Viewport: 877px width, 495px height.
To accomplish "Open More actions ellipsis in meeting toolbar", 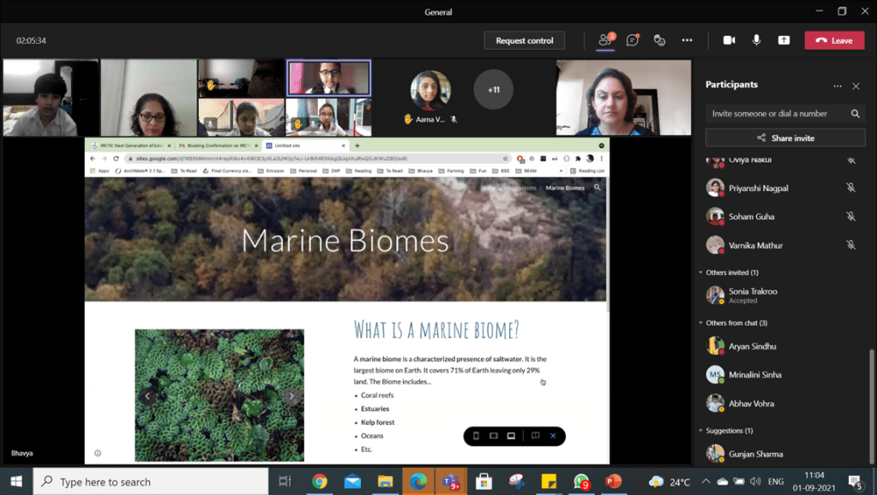I will coord(687,40).
